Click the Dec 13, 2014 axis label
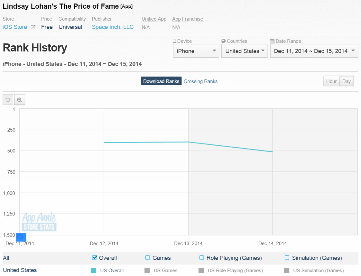Screen dimensions: 361x276 coord(188,244)
